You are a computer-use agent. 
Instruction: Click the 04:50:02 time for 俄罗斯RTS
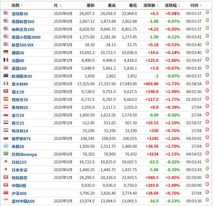click(194, 139)
